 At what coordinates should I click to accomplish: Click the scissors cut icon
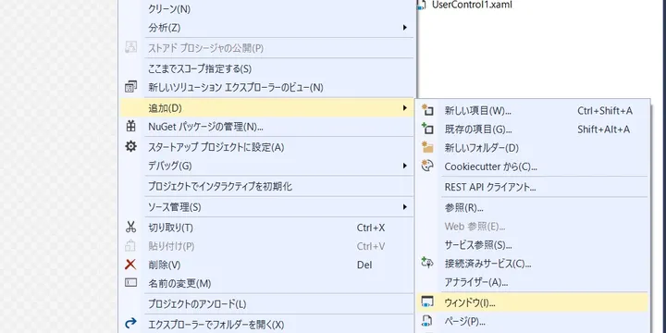(130, 228)
